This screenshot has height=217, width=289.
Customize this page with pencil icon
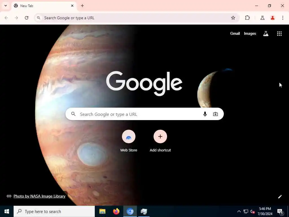280,197
